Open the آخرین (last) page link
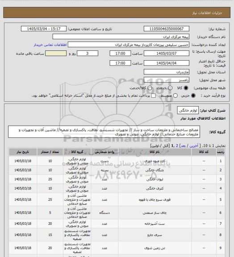Image resolution: width=234 pixels, height=257 pixels. click(x=194, y=146)
